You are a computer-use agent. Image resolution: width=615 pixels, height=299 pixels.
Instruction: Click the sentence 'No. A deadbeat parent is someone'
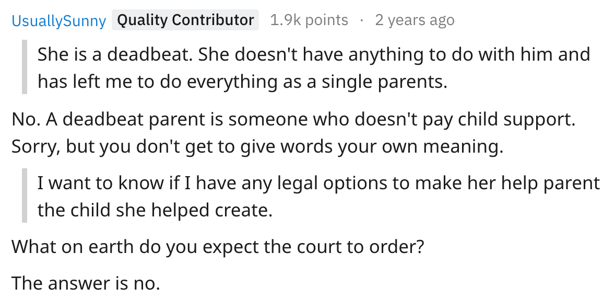click(x=293, y=119)
